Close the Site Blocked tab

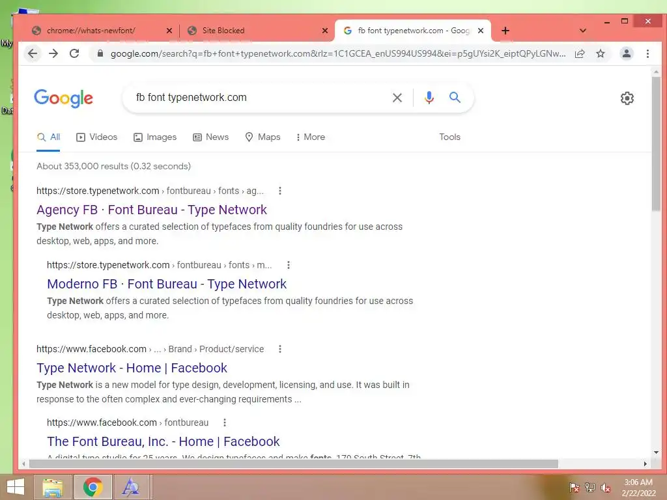[324, 31]
